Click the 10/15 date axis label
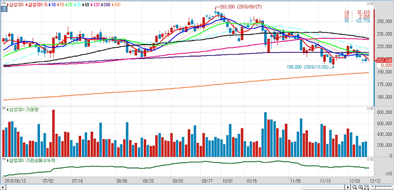 251,181
